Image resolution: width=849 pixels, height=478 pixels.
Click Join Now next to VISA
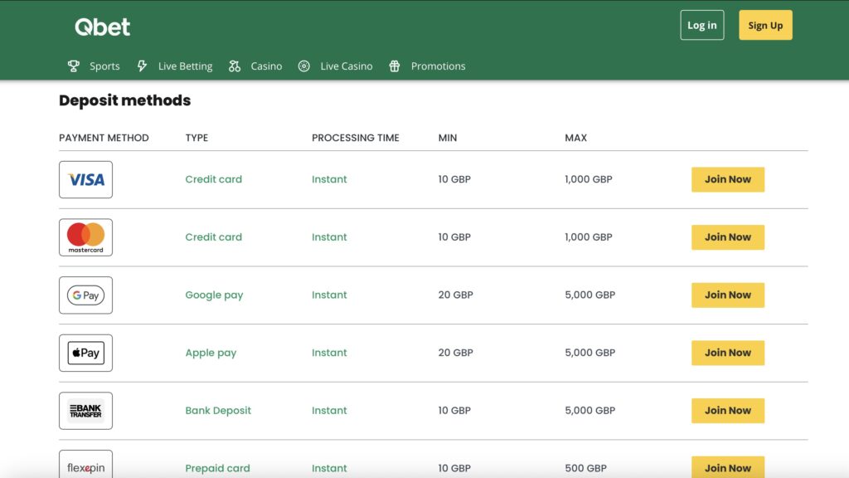point(728,179)
